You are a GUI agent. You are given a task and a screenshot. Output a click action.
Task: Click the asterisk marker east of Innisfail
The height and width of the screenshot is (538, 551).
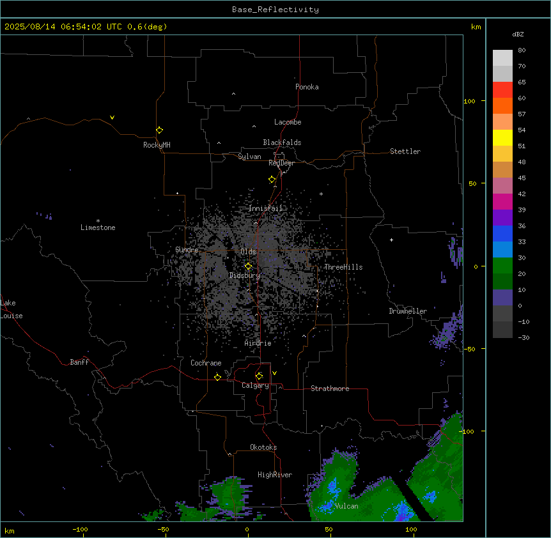coord(321,194)
